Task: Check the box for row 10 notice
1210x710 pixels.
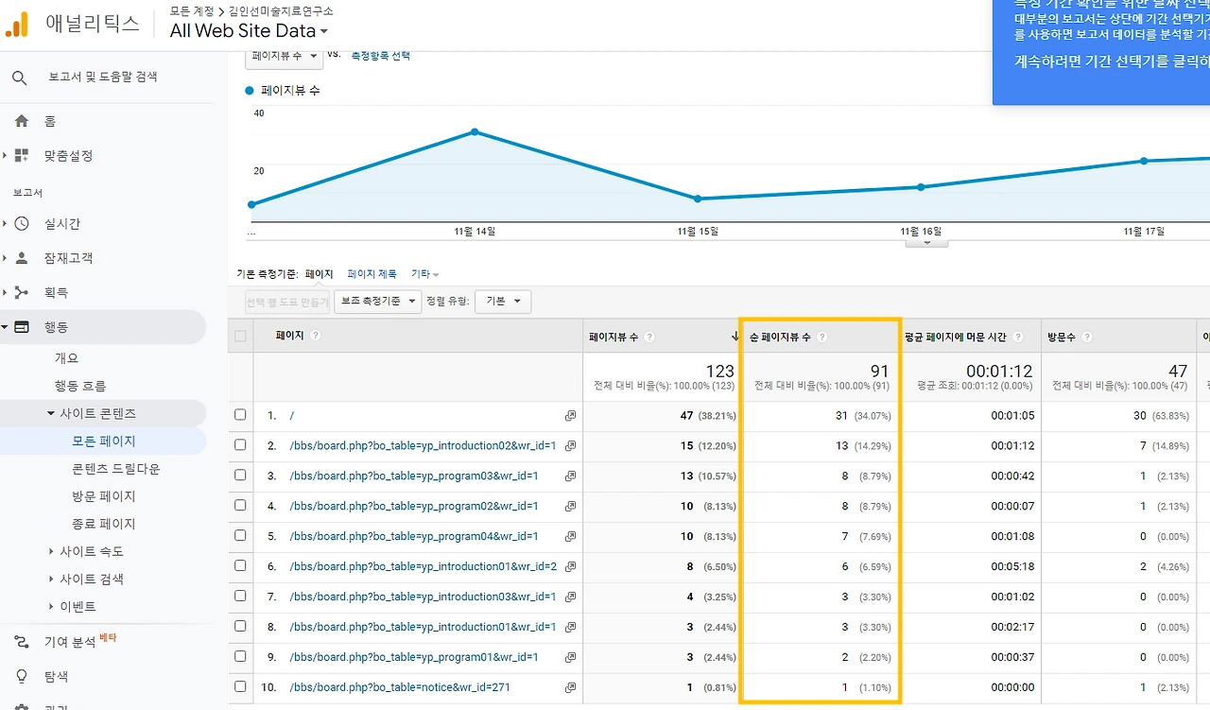Action: (240, 687)
